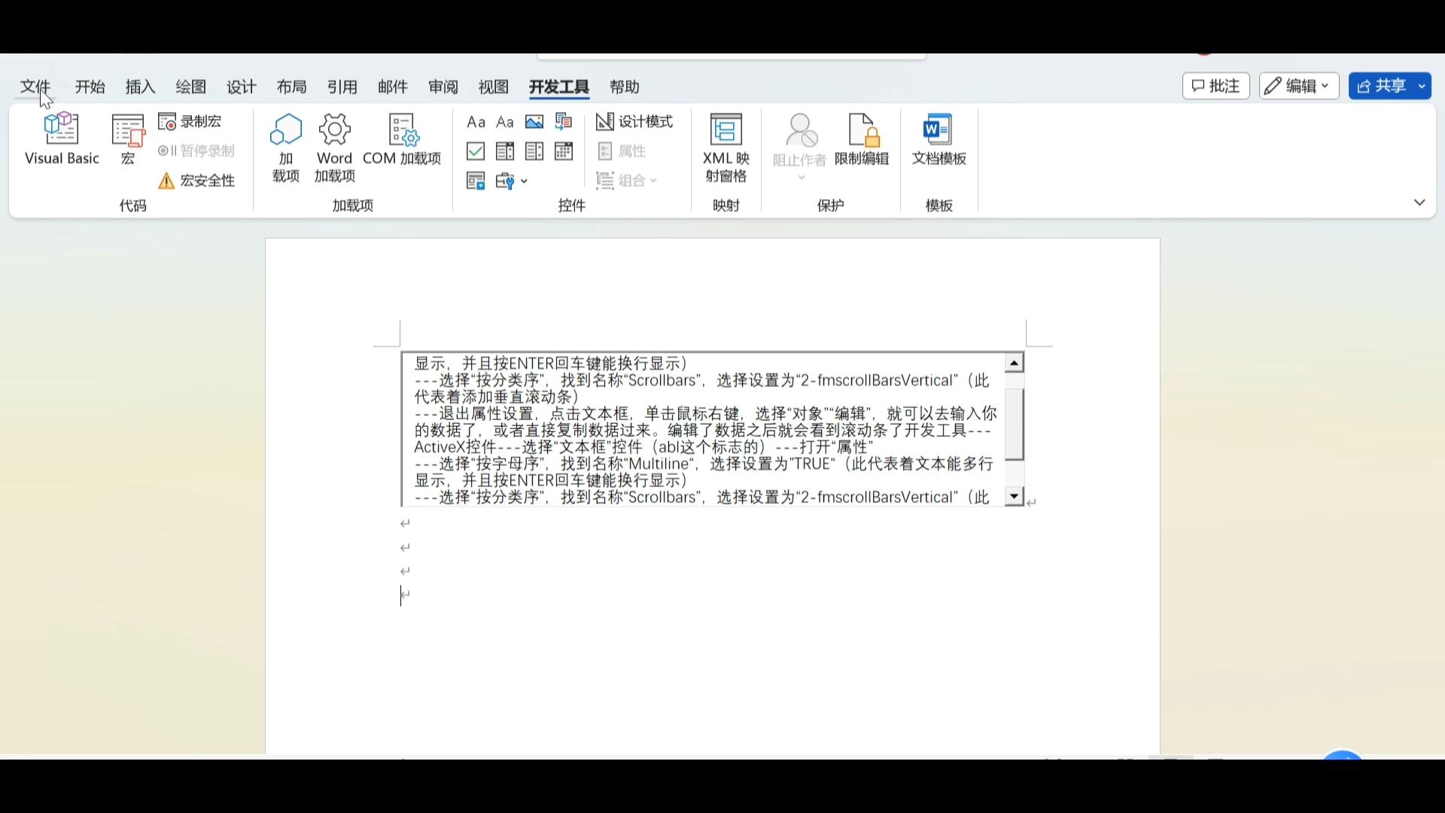
Task: Click the line mentioning "Multiline" in text box
Action: [x=704, y=464]
